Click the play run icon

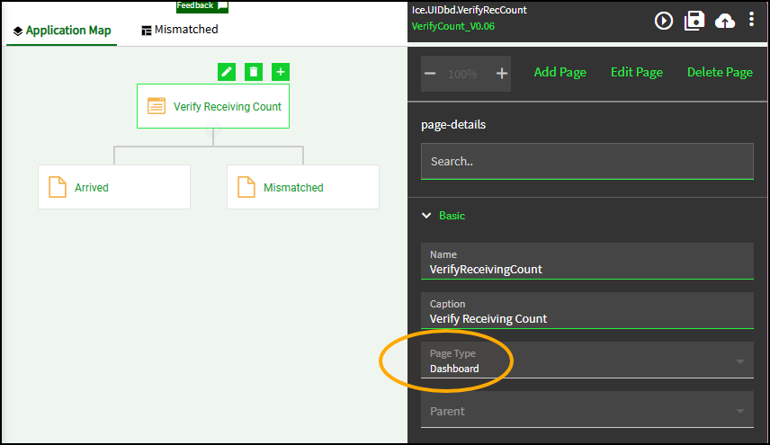pyautogui.click(x=664, y=21)
